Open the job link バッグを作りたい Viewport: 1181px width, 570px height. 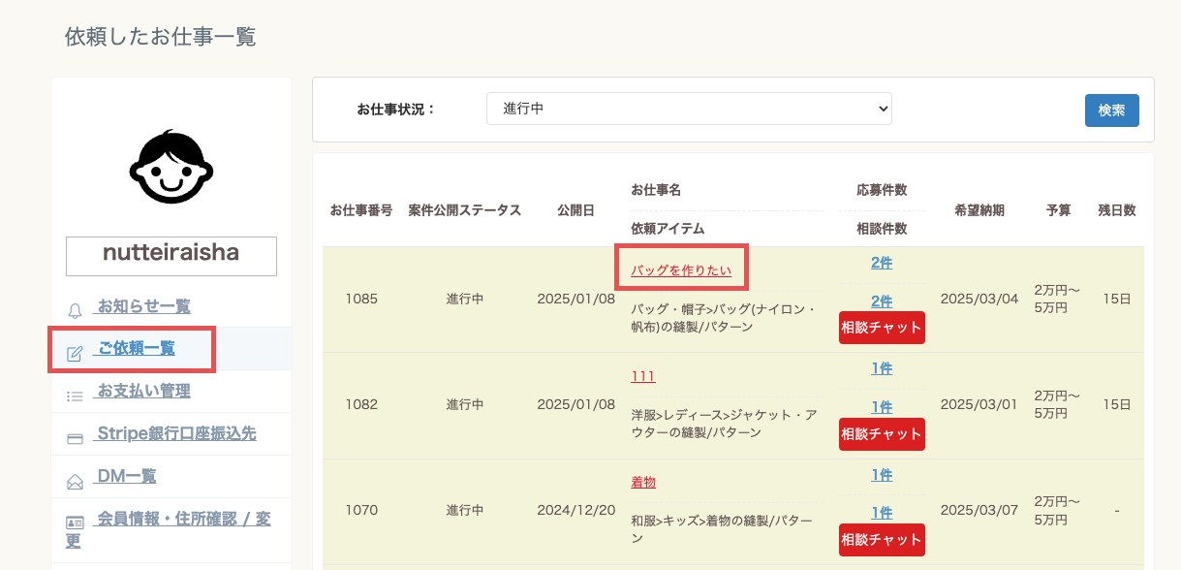point(681,270)
